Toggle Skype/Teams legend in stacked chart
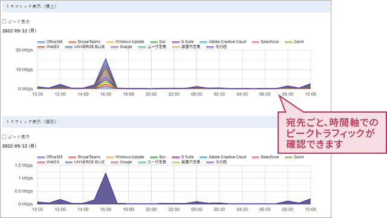Screen dimensions: 387x218 click(x=85, y=42)
